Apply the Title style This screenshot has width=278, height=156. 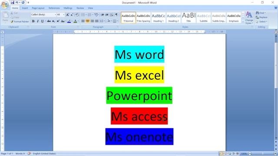click(x=189, y=17)
